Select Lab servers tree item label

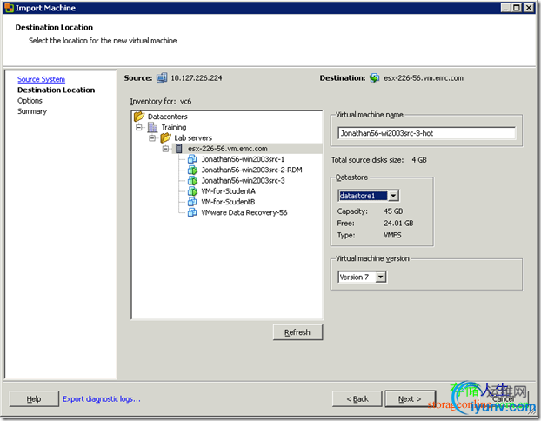pyautogui.click(x=193, y=138)
